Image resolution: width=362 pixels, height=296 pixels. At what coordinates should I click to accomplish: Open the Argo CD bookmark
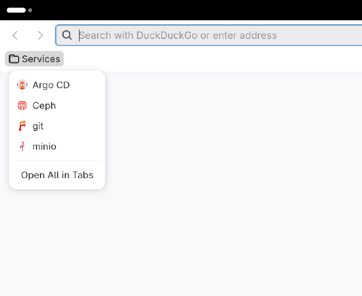coord(57,85)
